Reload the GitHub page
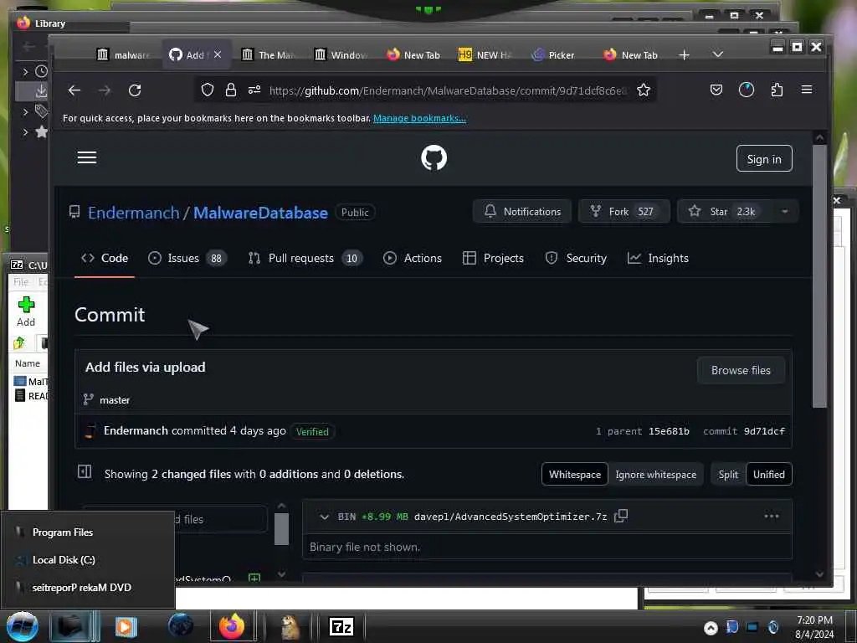 pyautogui.click(x=135, y=90)
